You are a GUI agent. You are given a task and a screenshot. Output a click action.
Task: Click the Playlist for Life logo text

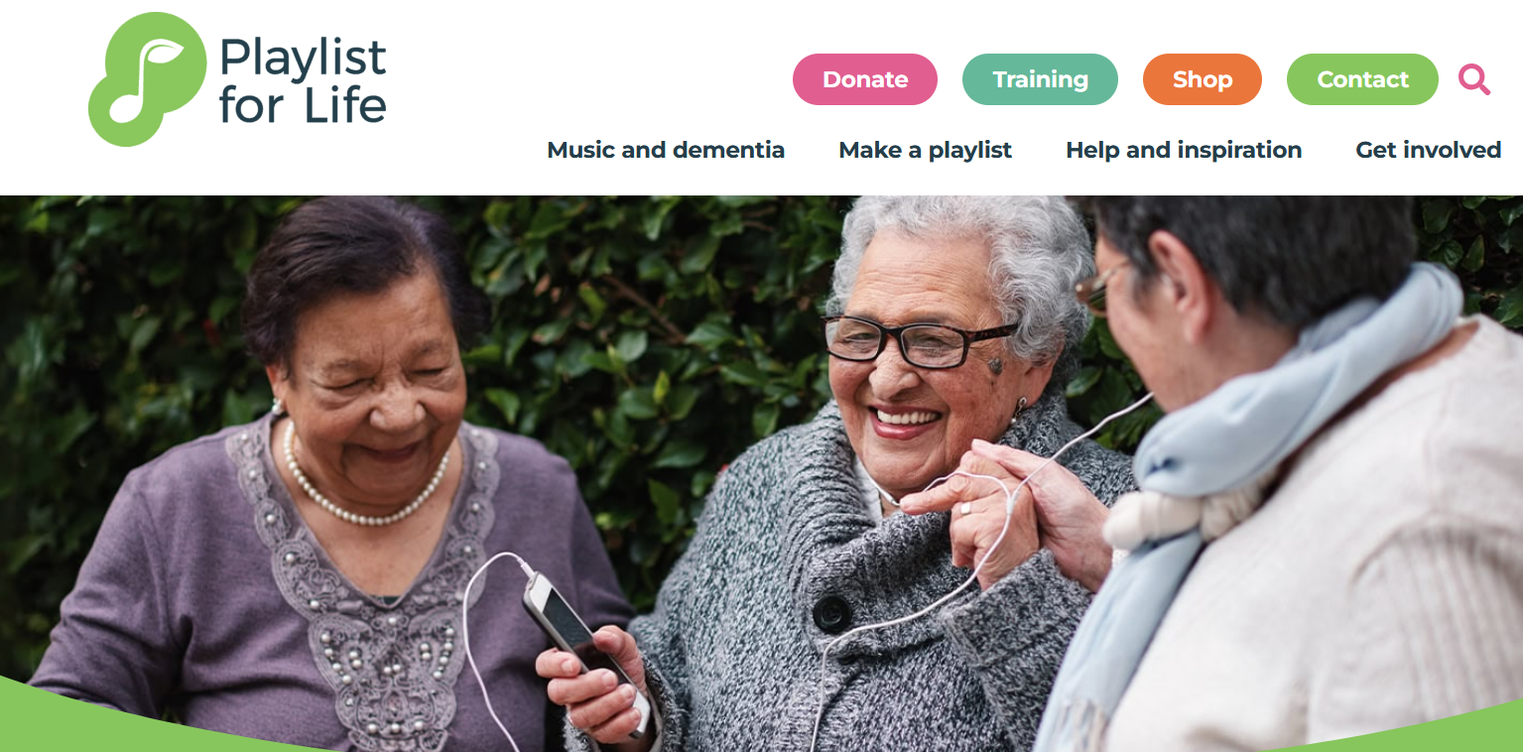303,81
